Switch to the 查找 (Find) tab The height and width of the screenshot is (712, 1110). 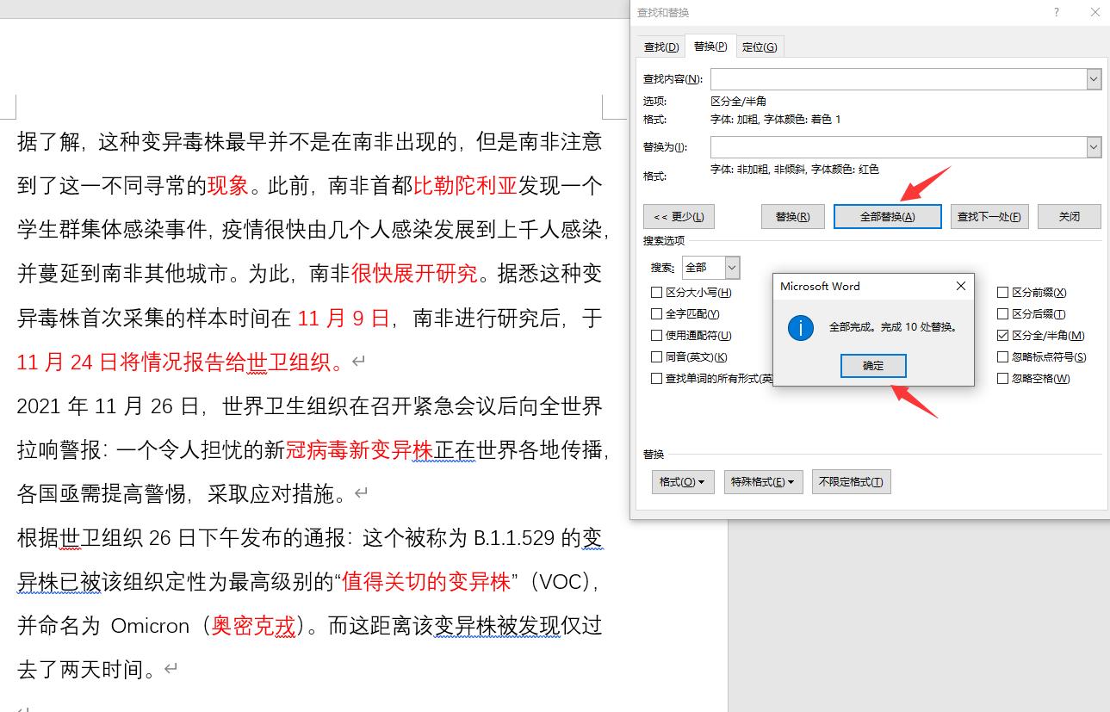[660, 46]
